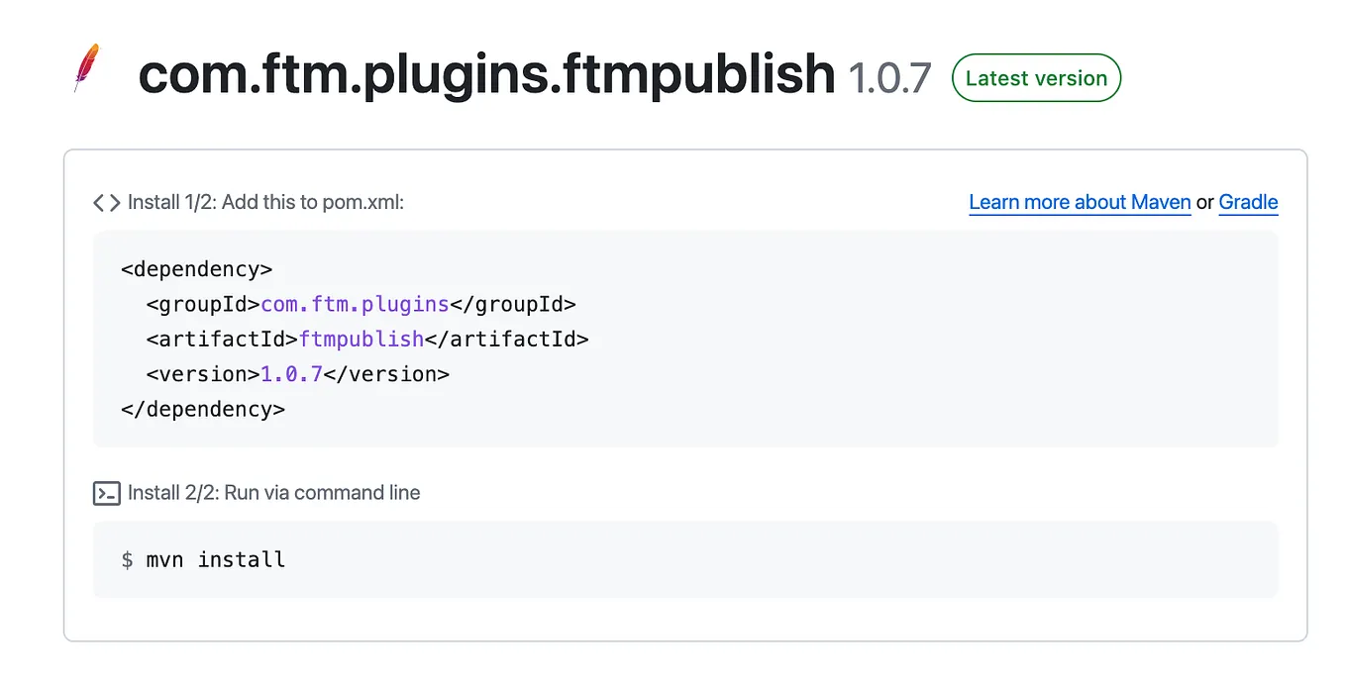The image size is (1345, 684).
Task: Click the code brackets icon beside Install 1/2
Action: [105, 202]
